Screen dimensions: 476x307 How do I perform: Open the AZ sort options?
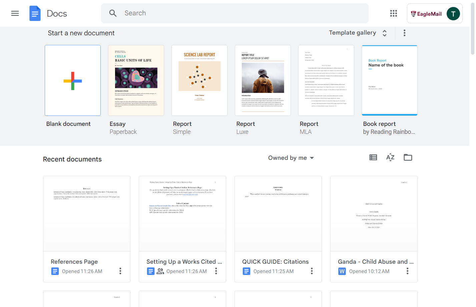[390, 157]
